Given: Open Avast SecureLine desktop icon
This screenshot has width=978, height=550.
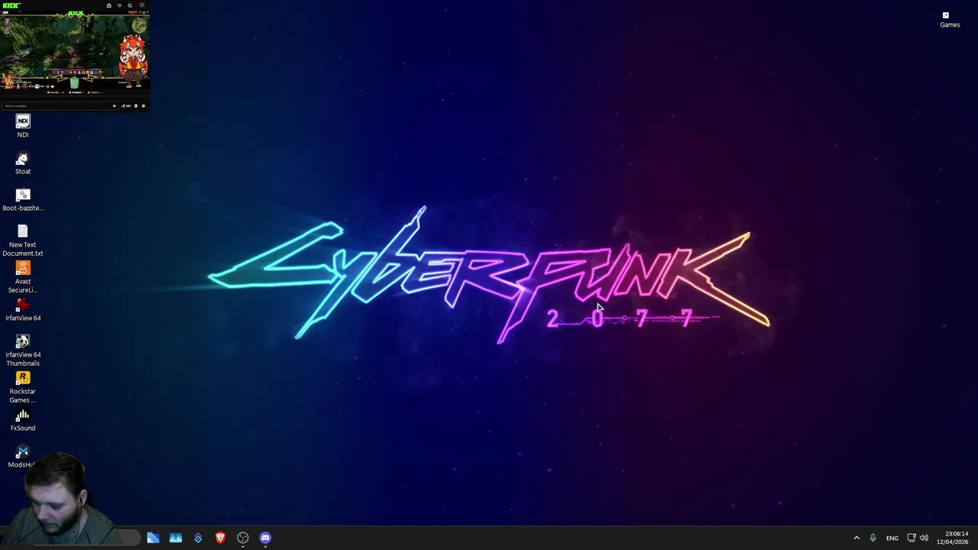Looking at the screenshot, I should (23, 277).
